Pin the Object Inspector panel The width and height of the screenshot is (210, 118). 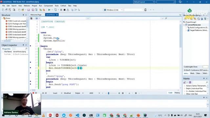(x=23, y=45)
